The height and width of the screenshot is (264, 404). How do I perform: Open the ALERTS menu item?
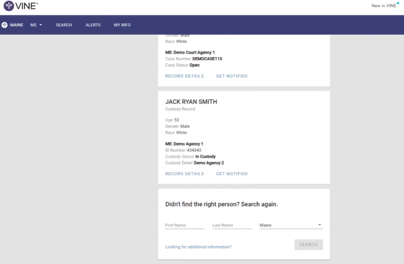(x=93, y=25)
